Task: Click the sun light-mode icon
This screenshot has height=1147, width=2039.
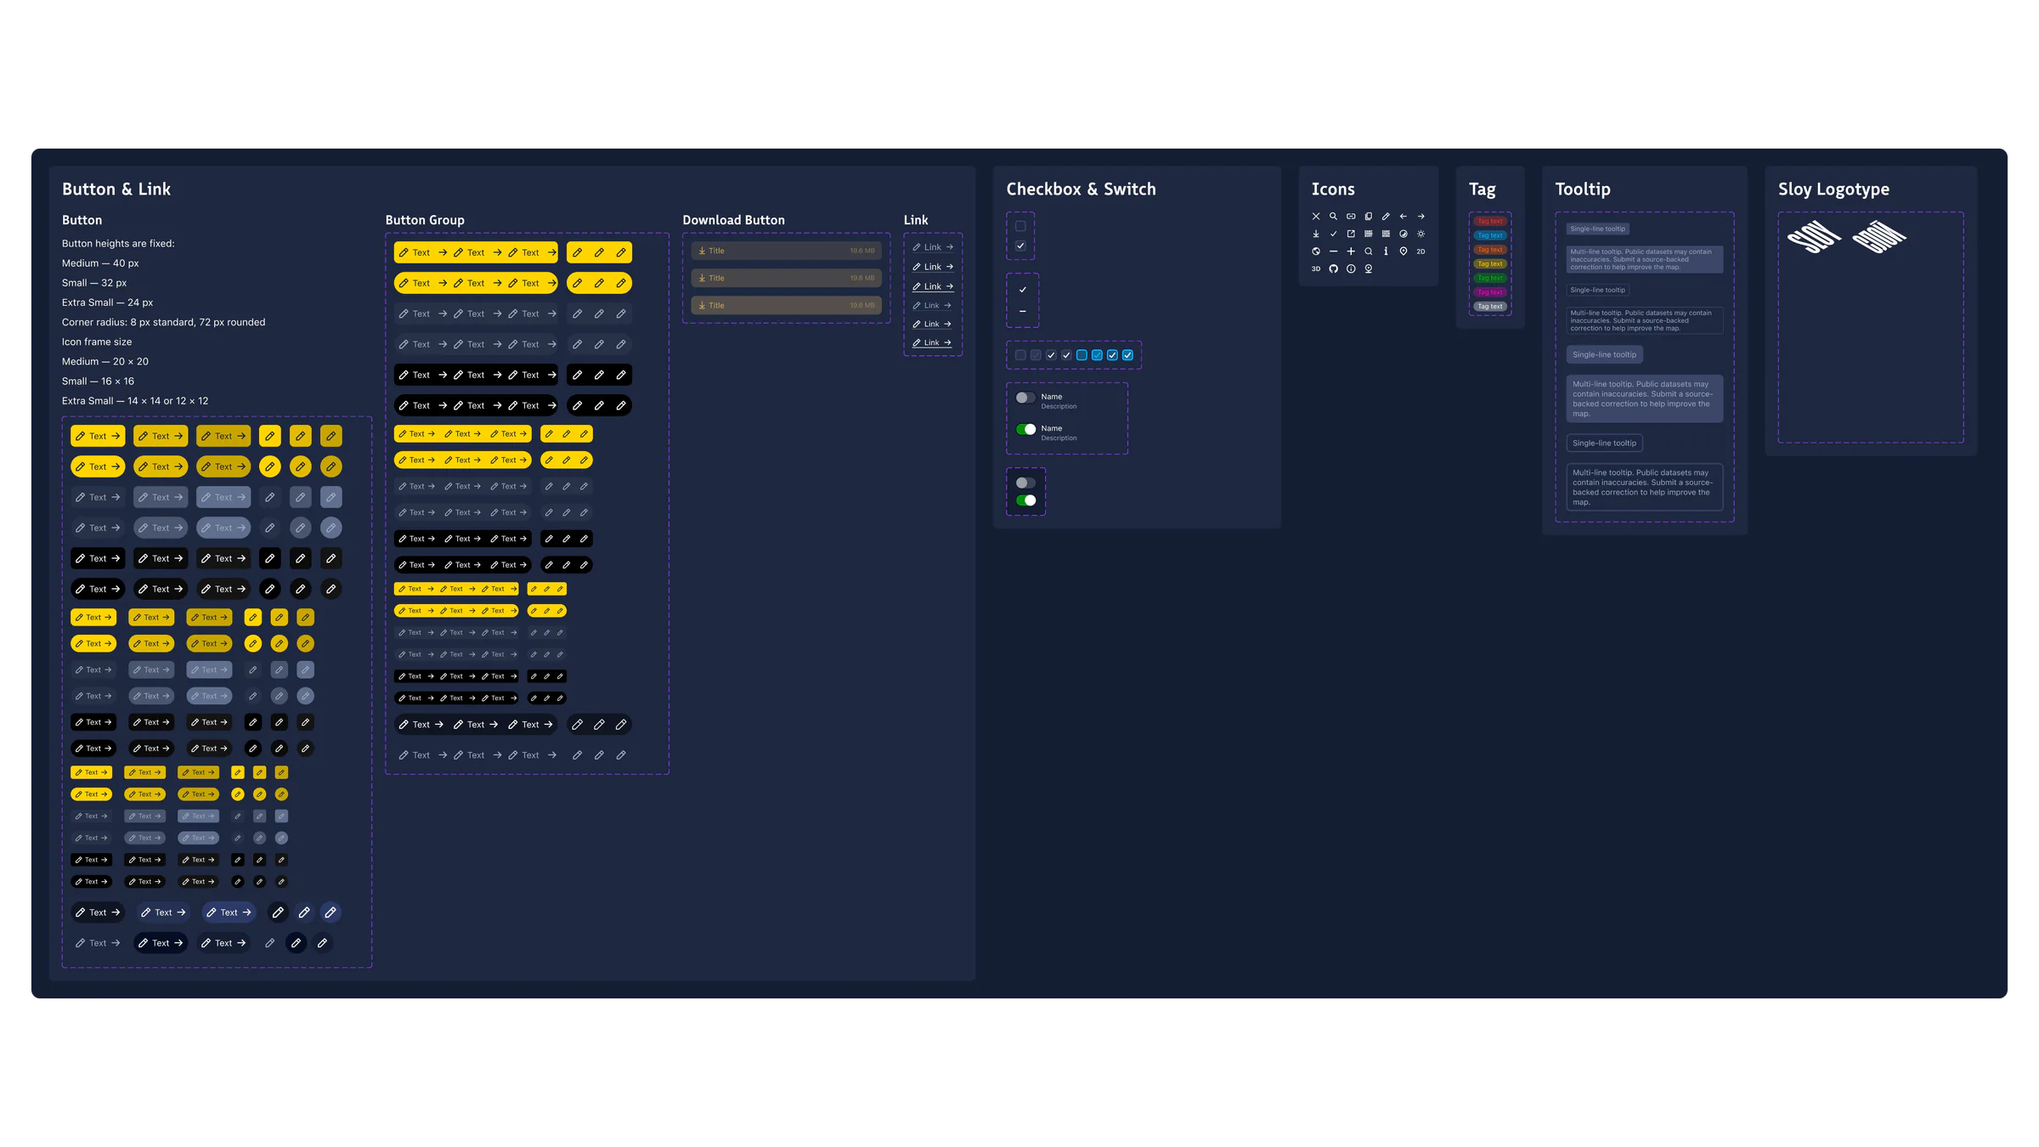Action: (x=1421, y=234)
